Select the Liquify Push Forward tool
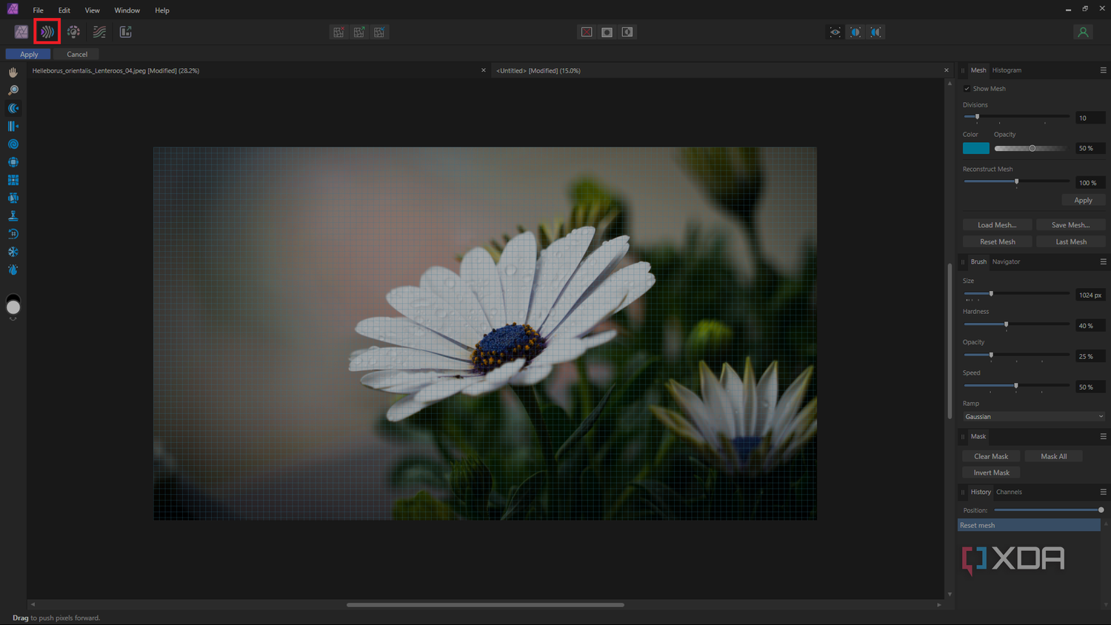This screenshot has width=1111, height=625. pos(13,108)
